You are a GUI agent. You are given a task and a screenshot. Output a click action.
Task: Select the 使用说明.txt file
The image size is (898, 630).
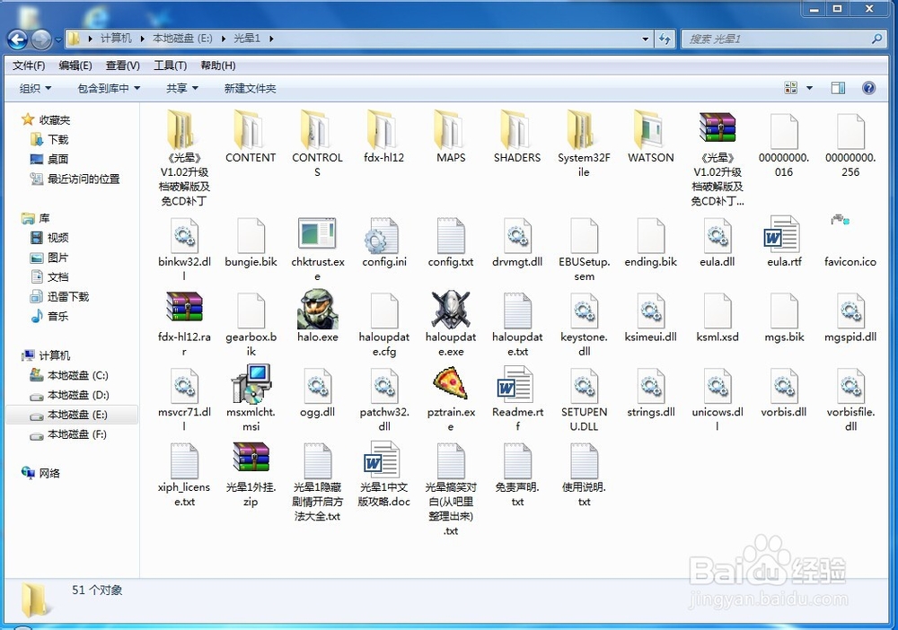pos(585,460)
